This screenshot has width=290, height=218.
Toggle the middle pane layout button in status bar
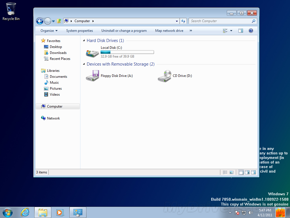[x=247, y=172]
